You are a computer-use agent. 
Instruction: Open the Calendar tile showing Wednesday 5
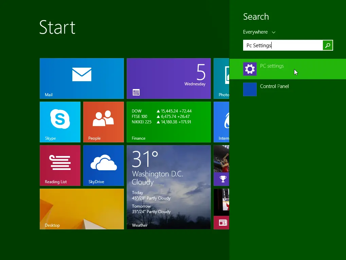click(x=169, y=79)
